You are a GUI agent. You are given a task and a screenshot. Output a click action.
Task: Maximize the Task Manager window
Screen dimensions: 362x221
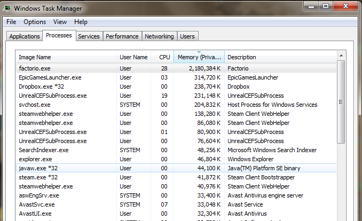326,6
